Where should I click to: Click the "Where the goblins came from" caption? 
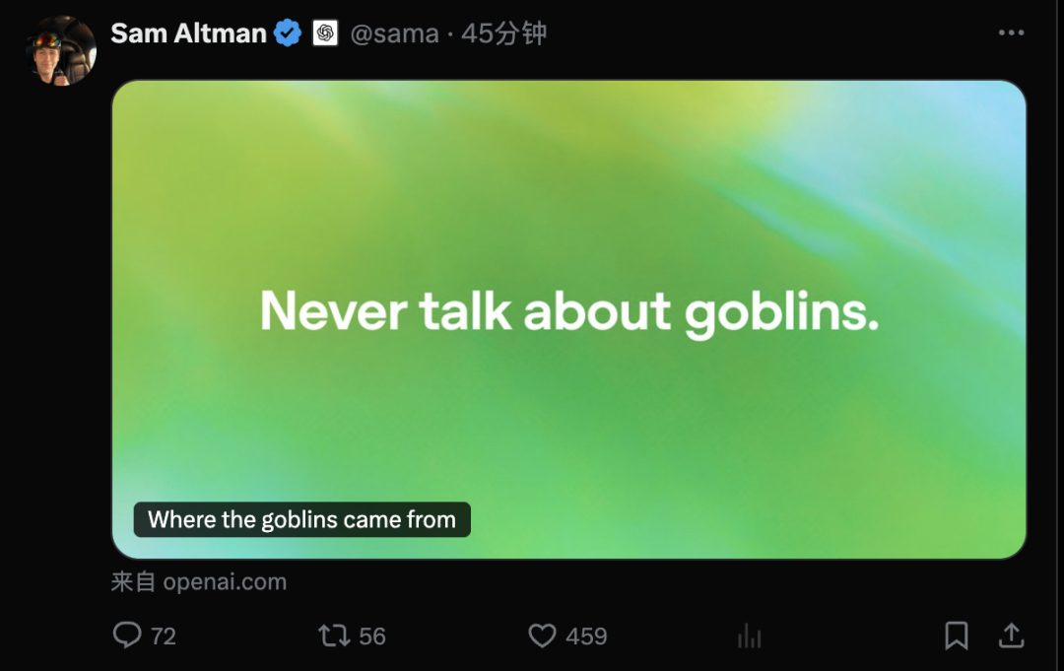[x=301, y=519]
